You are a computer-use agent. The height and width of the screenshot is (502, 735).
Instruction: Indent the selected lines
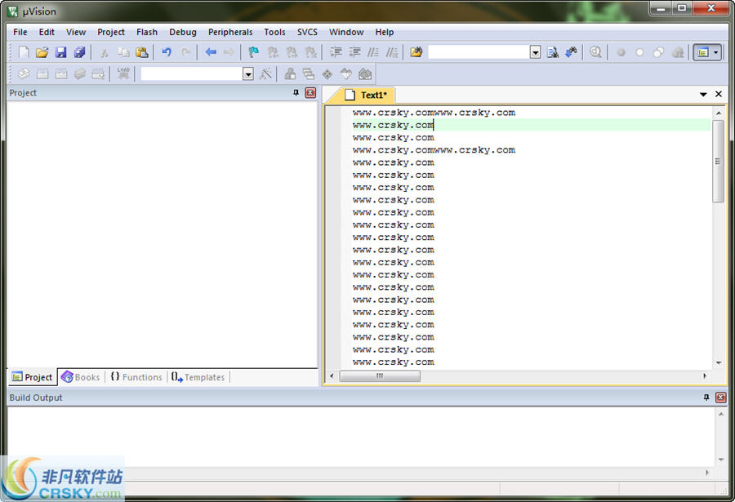[336, 52]
